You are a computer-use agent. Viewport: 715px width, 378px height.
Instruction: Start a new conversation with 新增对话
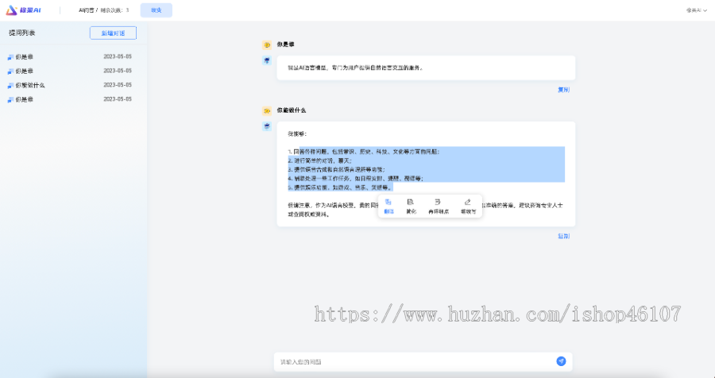pyautogui.click(x=113, y=33)
